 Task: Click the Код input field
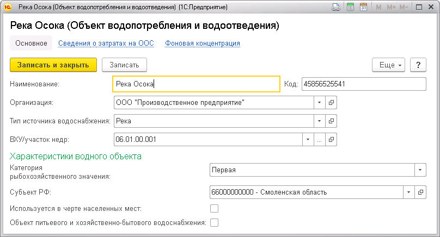click(363, 84)
